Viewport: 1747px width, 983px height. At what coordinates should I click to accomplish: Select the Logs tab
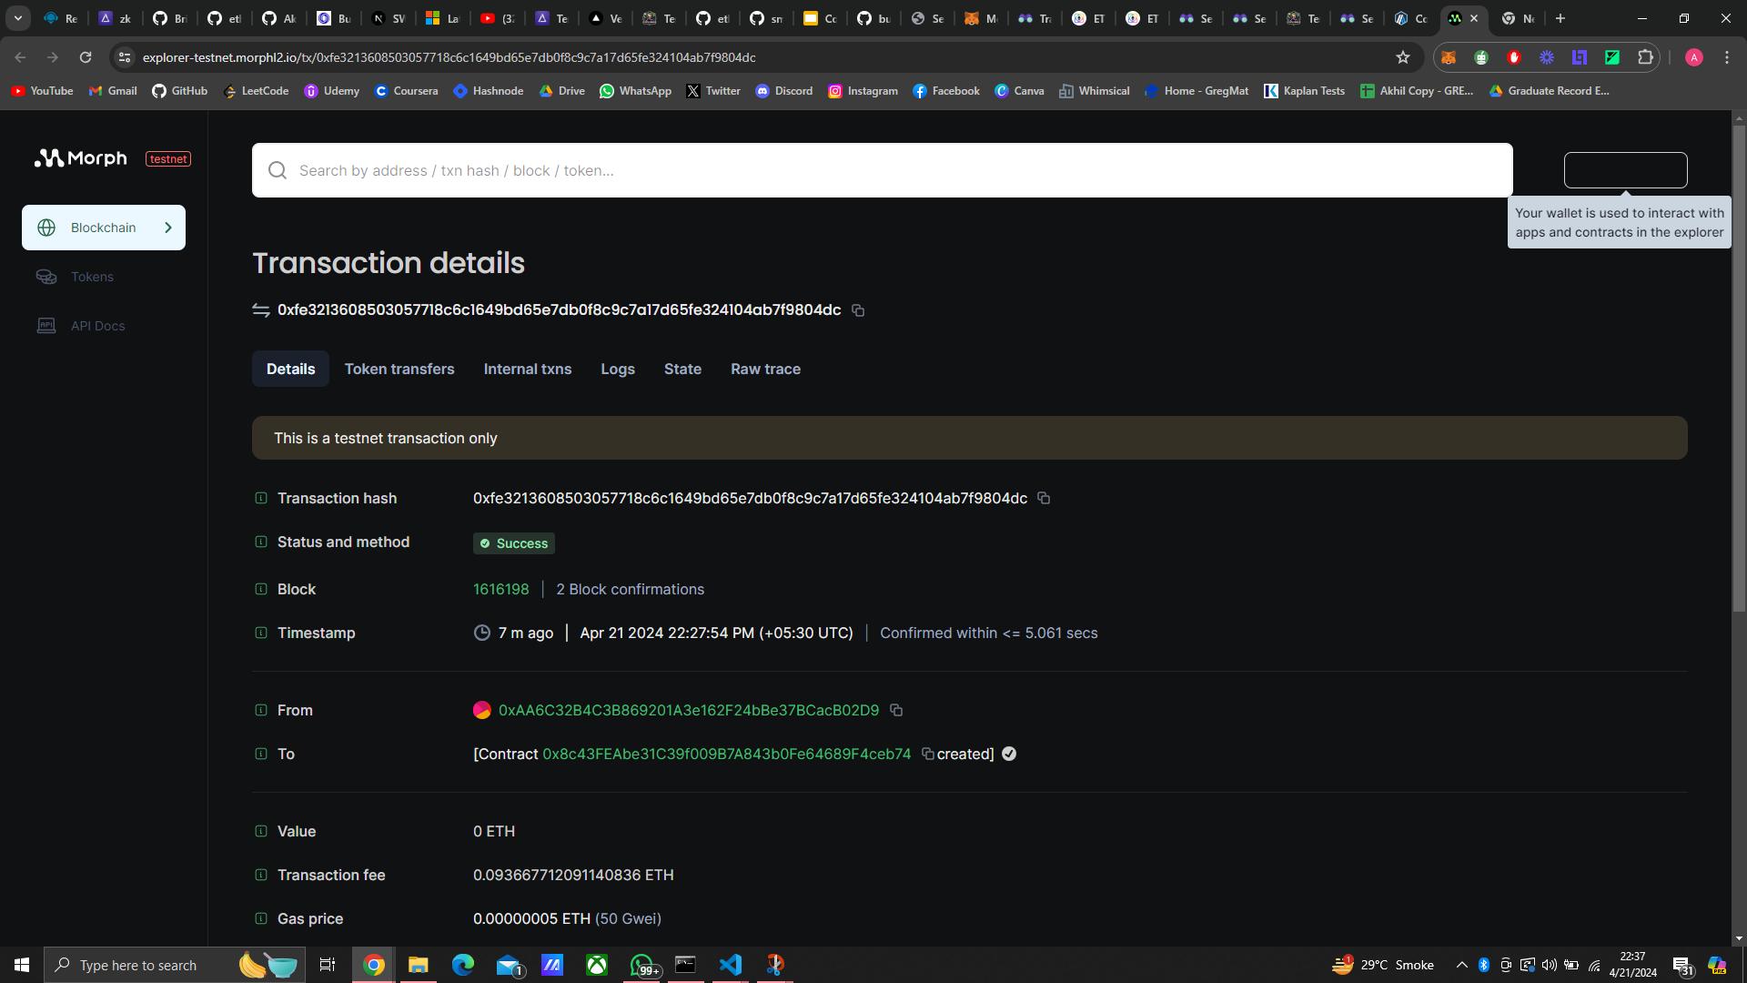pyautogui.click(x=618, y=369)
